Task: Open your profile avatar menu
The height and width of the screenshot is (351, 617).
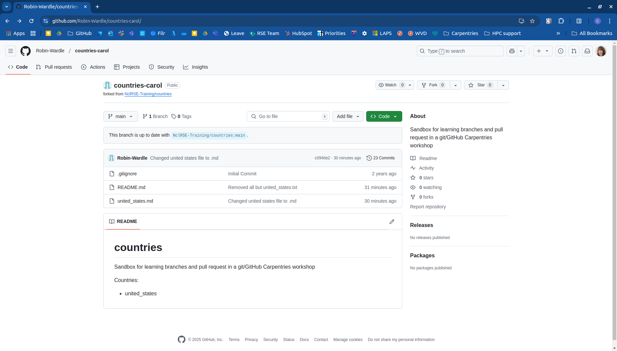Action: (x=601, y=51)
